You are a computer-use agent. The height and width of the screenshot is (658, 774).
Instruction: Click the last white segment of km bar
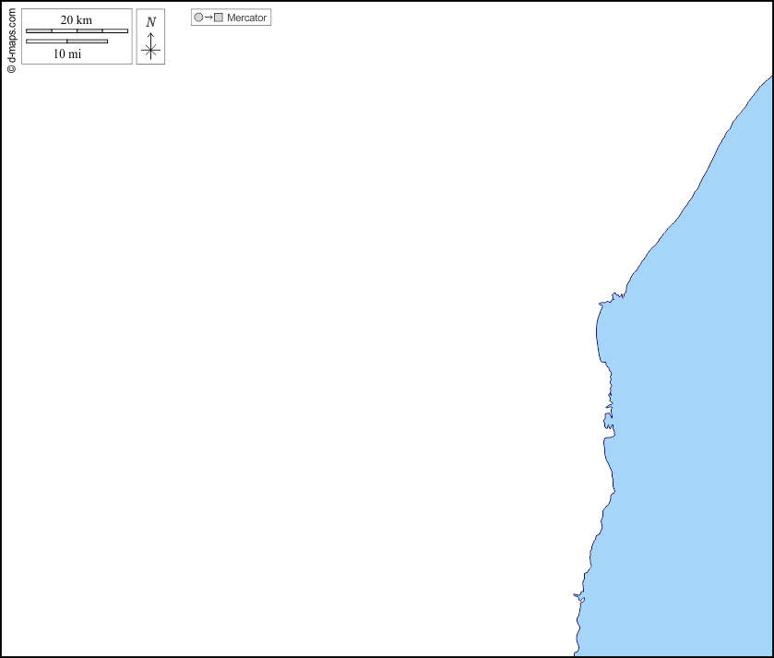tap(115, 31)
